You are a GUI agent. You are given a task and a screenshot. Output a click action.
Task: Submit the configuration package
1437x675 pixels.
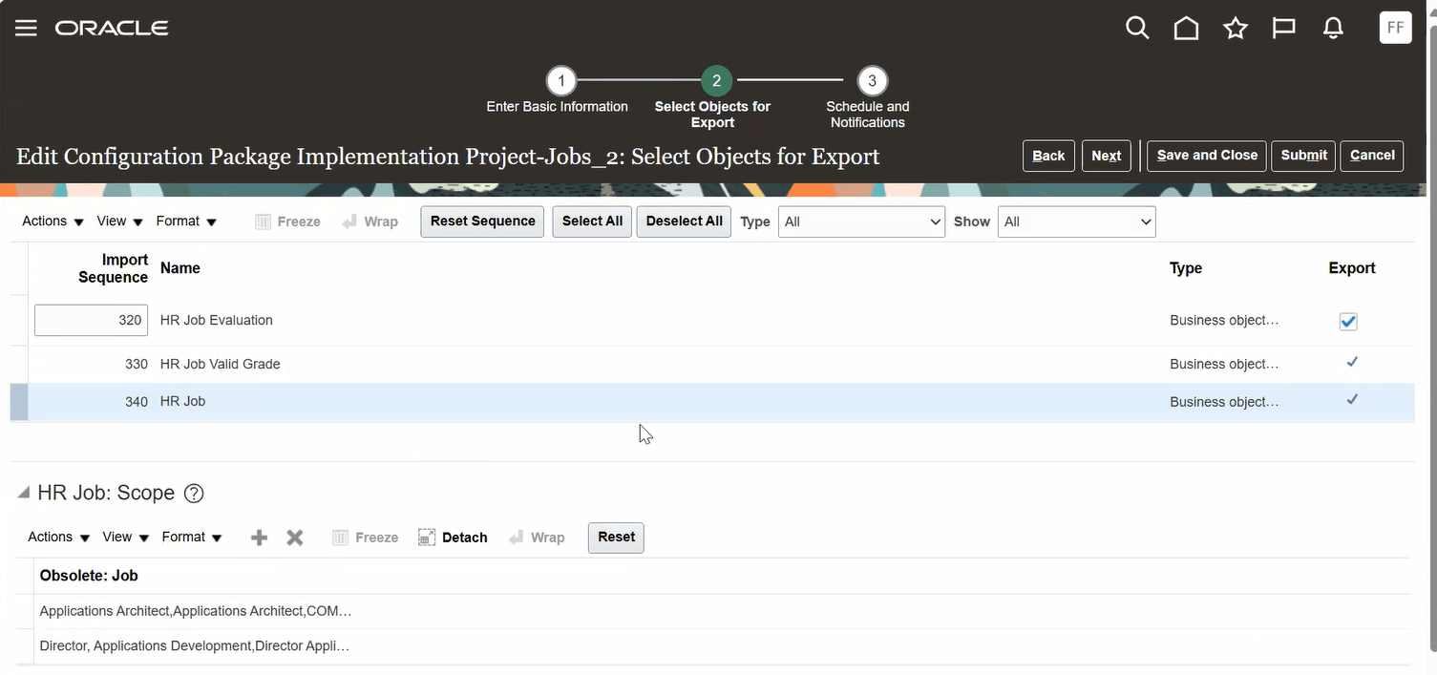coord(1302,156)
